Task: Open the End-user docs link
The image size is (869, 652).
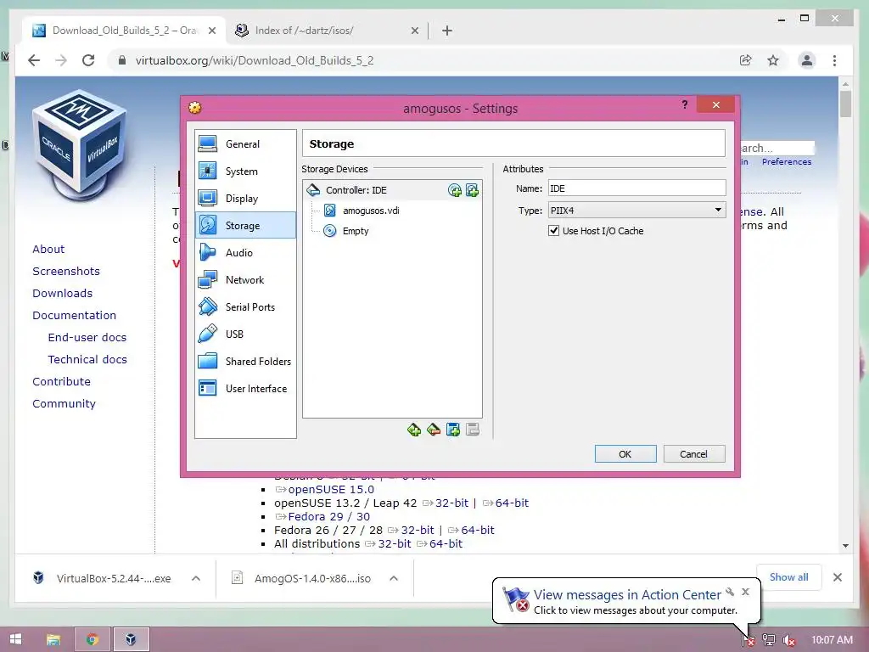Action: (87, 338)
